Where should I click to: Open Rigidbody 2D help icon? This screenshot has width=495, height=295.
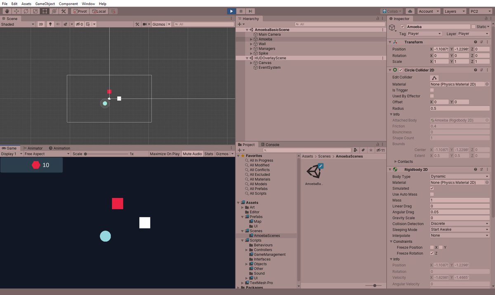[x=476, y=170]
